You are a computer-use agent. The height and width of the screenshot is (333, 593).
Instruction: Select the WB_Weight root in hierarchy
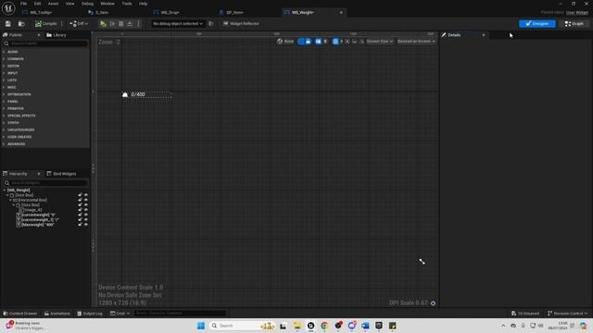click(19, 191)
